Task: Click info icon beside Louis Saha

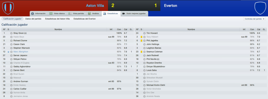Action: click(144, 70)
